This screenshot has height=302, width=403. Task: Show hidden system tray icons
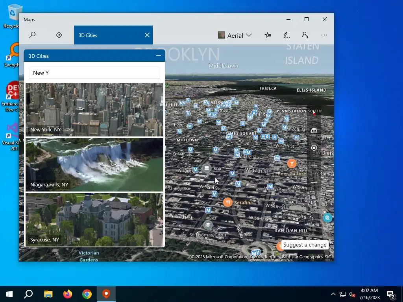point(333,294)
